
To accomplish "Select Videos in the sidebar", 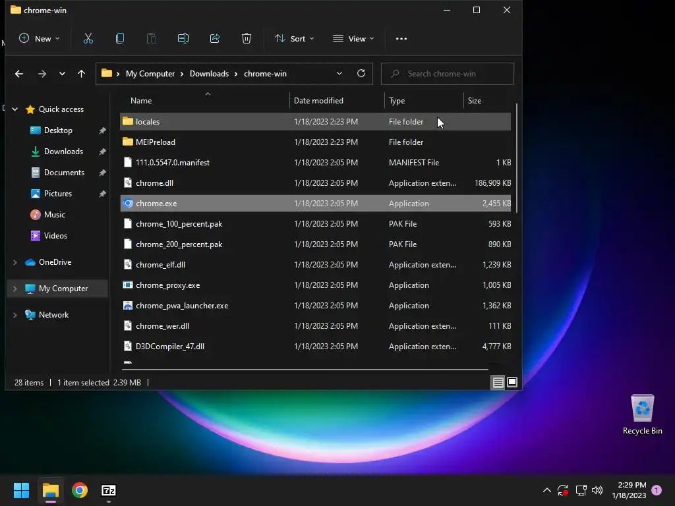I will tap(55, 236).
